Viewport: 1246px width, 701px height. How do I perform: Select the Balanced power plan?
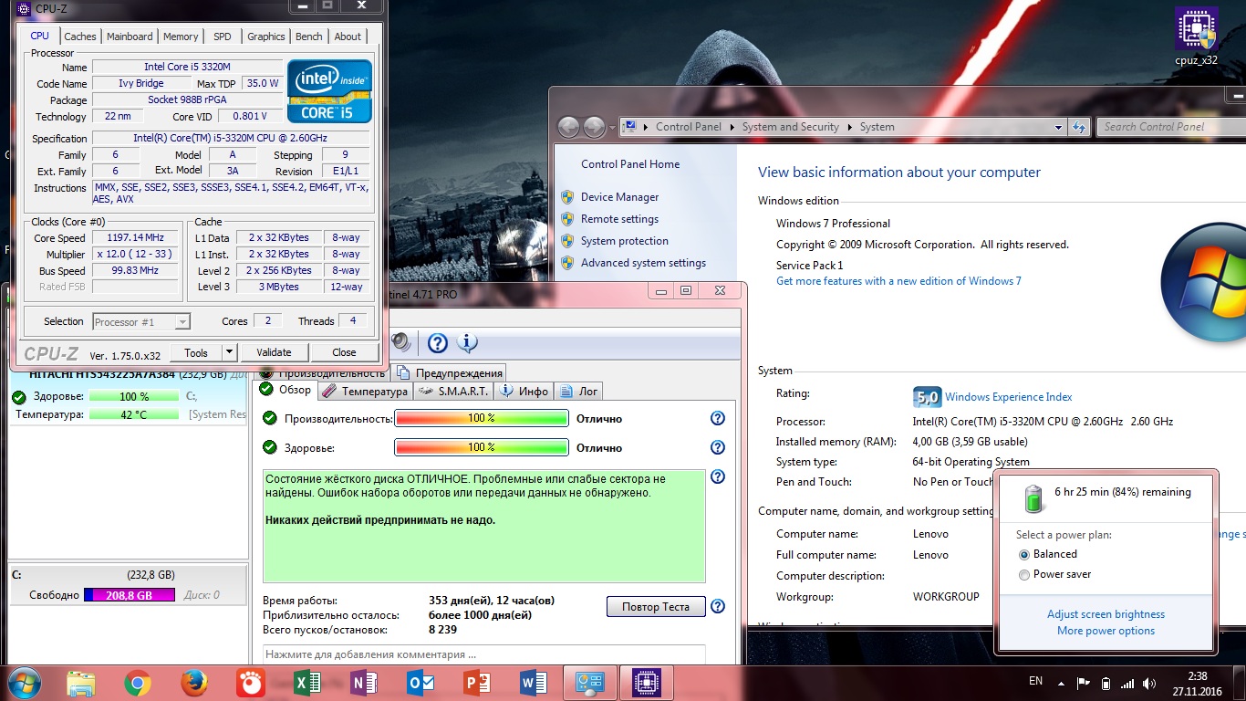[x=1024, y=555]
